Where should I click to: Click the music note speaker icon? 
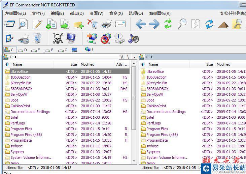(x=134, y=38)
